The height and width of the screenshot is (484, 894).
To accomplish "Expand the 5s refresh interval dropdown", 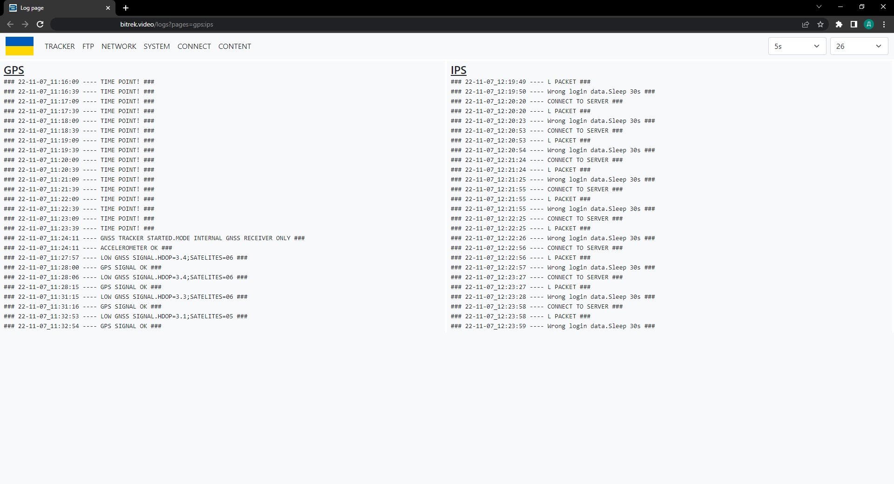I will pyautogui.click(x=797, y=46).
